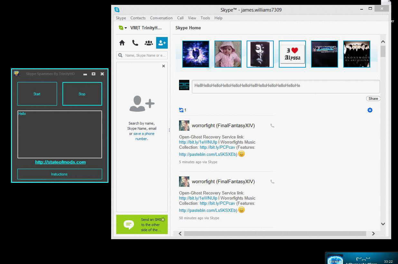398x264 pixels.
Task: Click the Share button
Action: coord(373,99)
